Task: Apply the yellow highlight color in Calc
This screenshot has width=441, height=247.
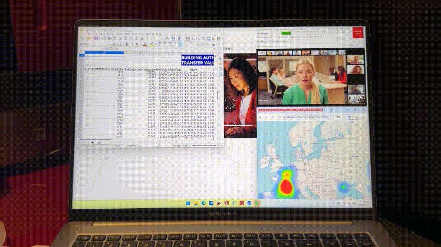Action: click(x=152, y=44)
